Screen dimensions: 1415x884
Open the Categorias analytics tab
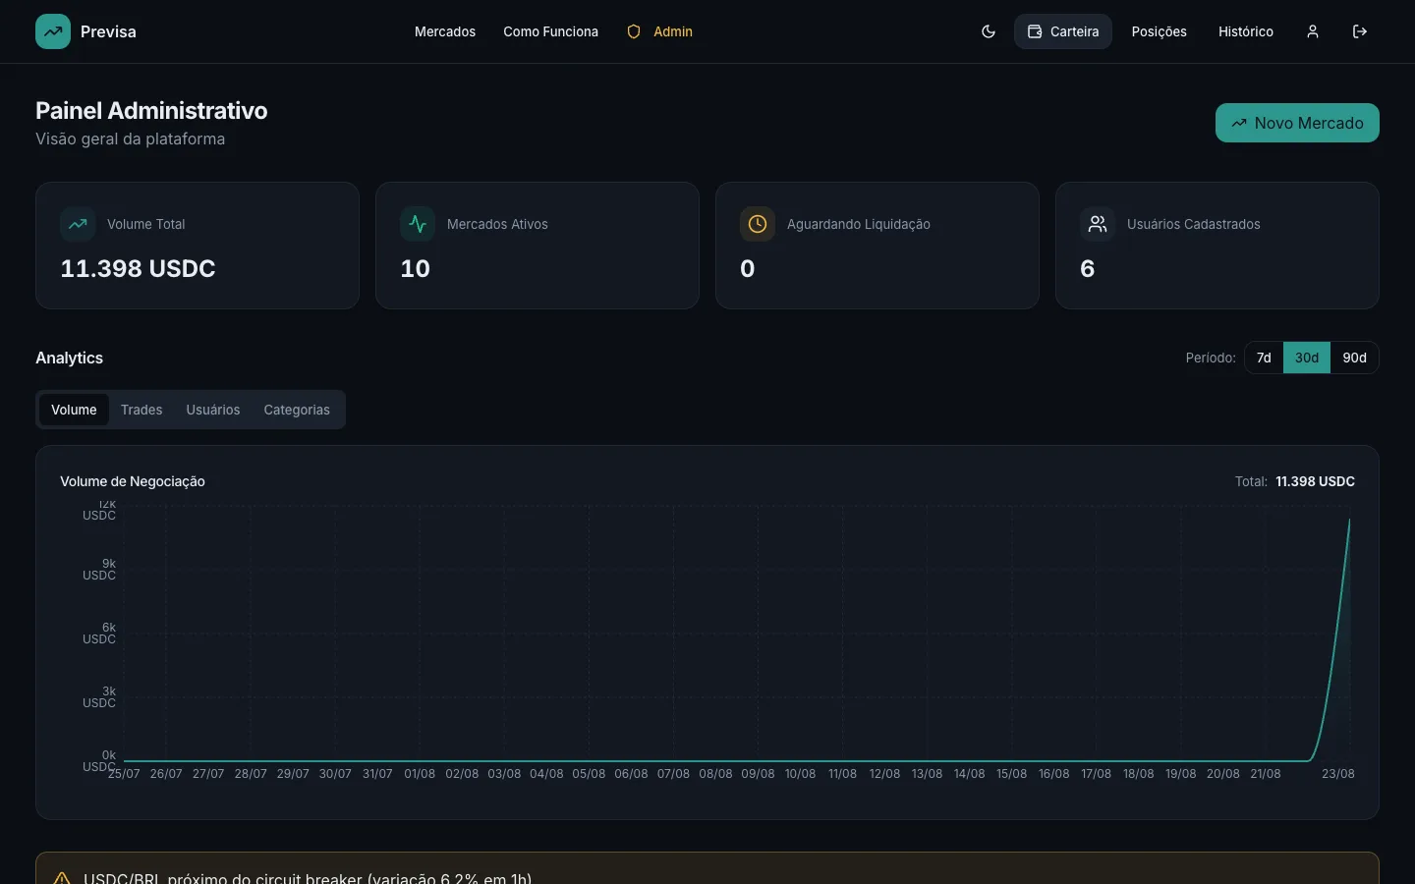coord(297,410)
